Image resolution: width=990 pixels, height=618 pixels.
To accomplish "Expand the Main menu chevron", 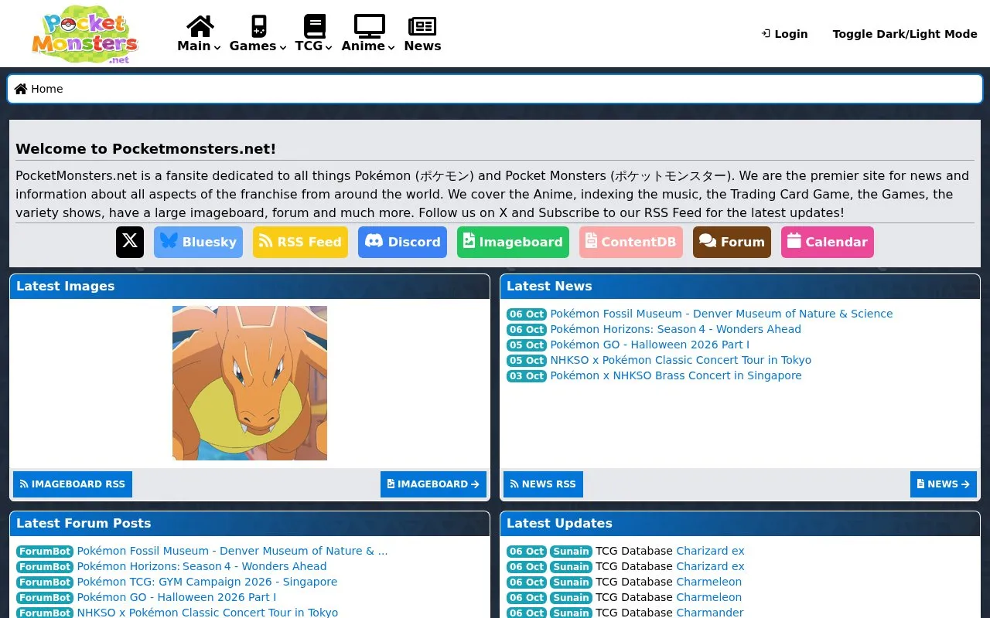I will [217, 48].
